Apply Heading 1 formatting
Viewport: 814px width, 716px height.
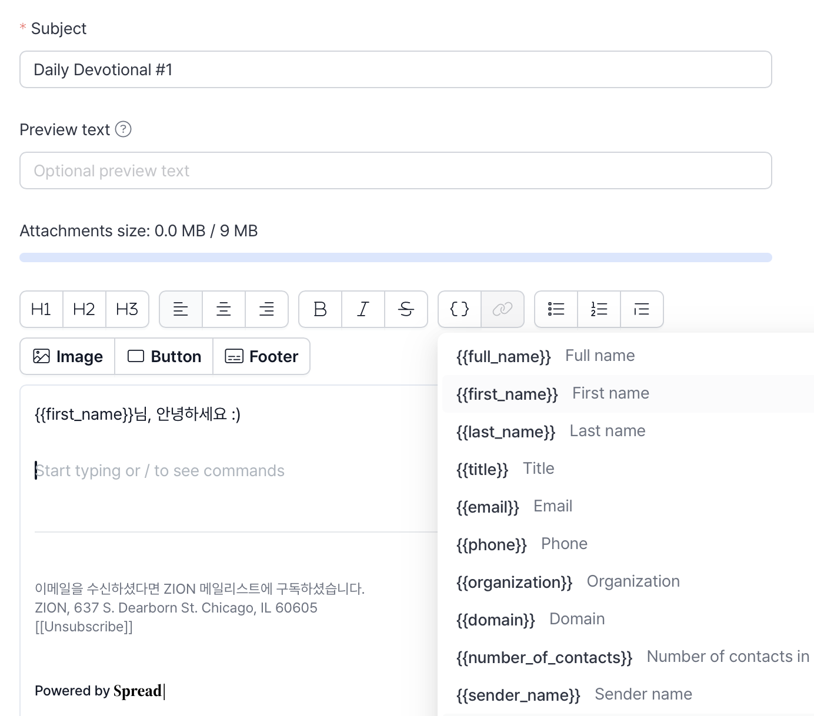(x=41, y=309)
